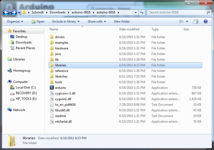
Task: Go forward using the Forward arrow button
Action: (14, 12)
